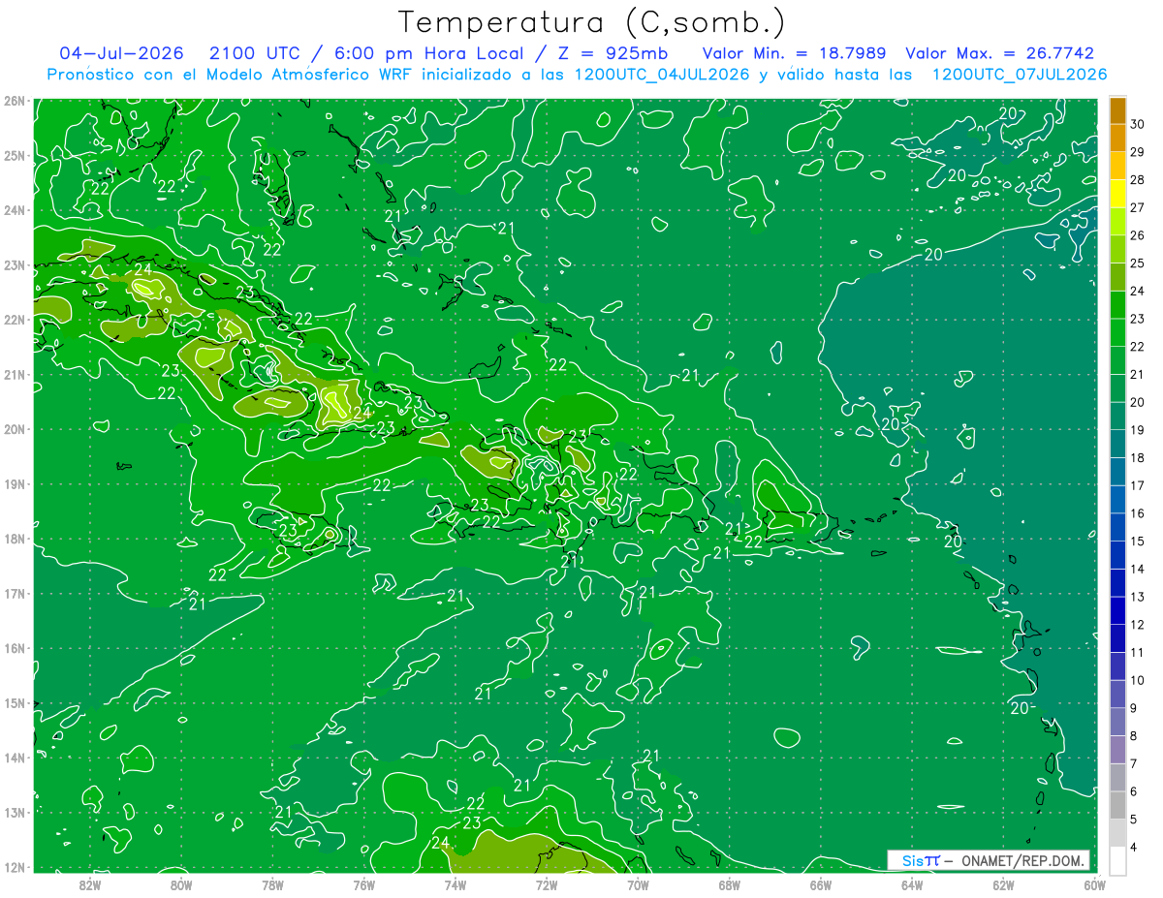Viewport: 1163px width, 898px height.
Task: Click the '4' label on the color scale
Action: click(1134, 848)
